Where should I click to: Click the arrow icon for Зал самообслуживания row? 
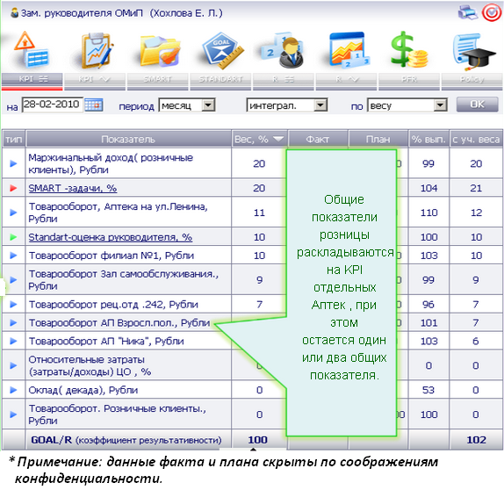[x=13, y=280]
